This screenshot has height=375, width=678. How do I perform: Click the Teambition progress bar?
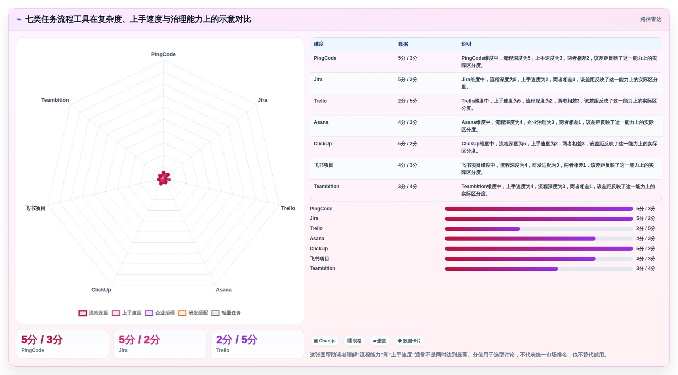click(x=539, y=269)
